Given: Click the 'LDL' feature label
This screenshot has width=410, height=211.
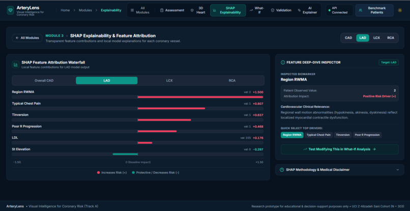Looking at the screenshot, I should [15, 137].
